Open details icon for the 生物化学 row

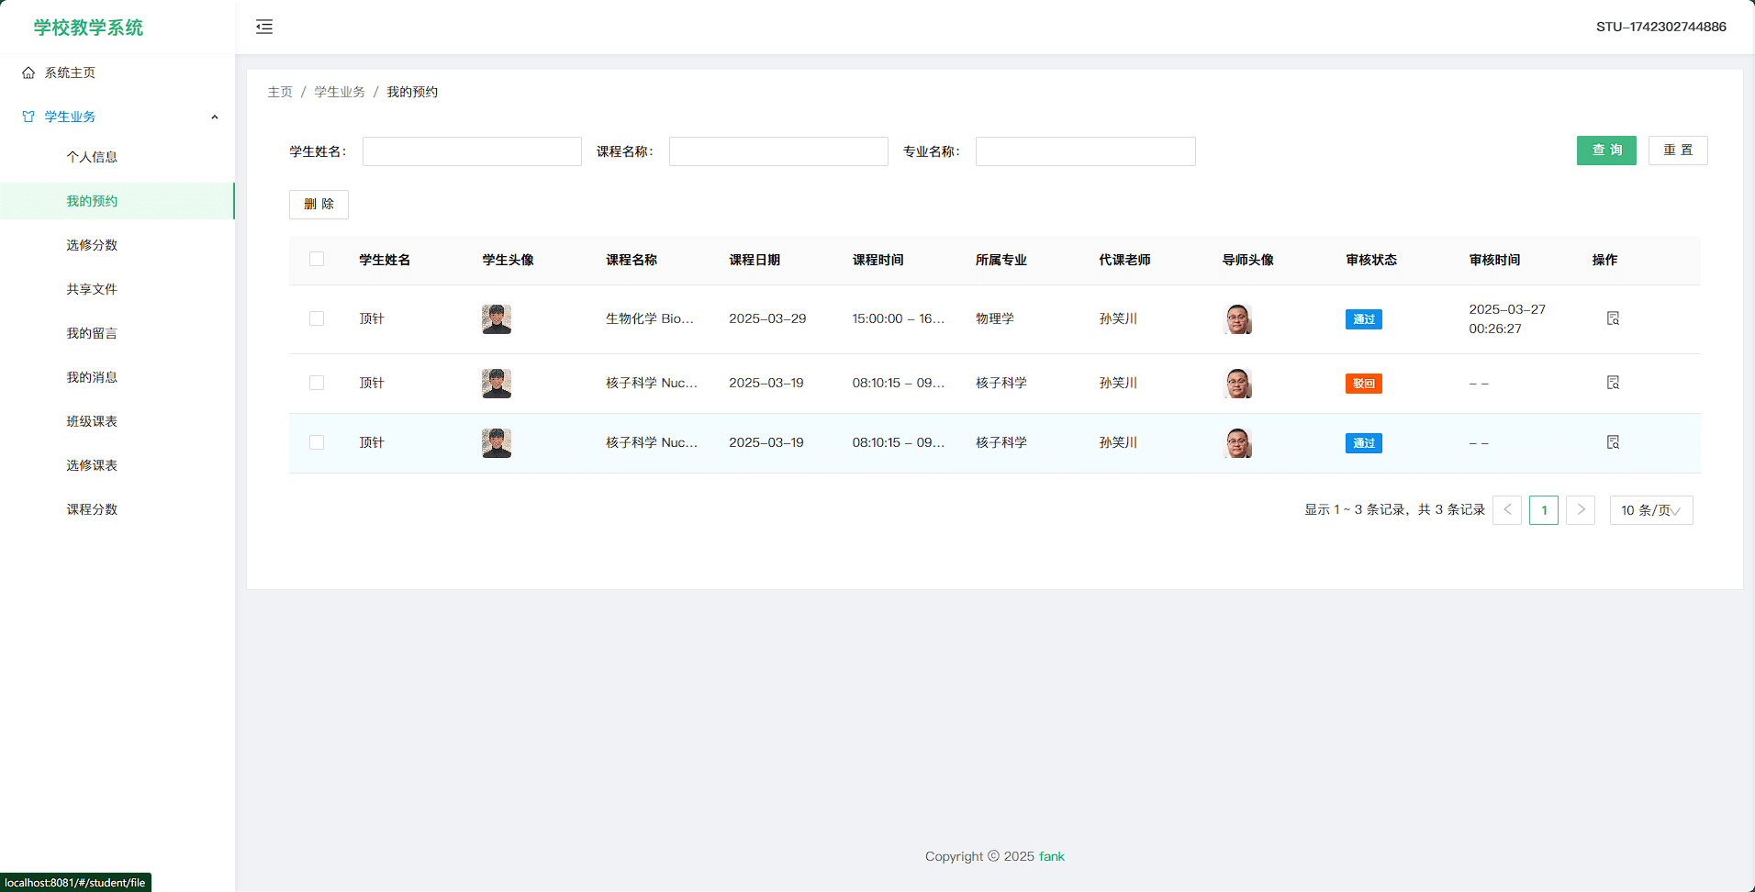(1613, 318)
